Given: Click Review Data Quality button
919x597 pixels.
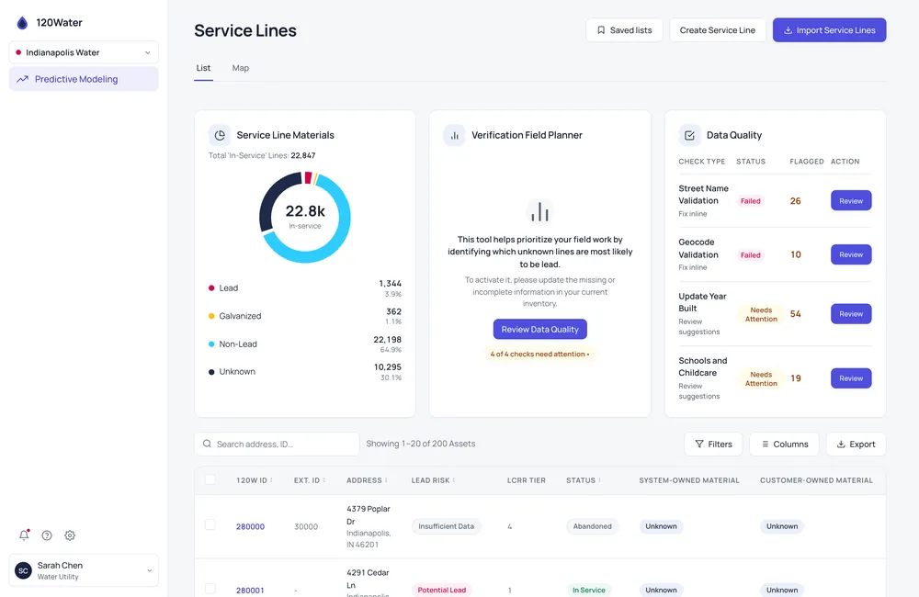Looking at the screenshot, I should (x=539, y=329).
